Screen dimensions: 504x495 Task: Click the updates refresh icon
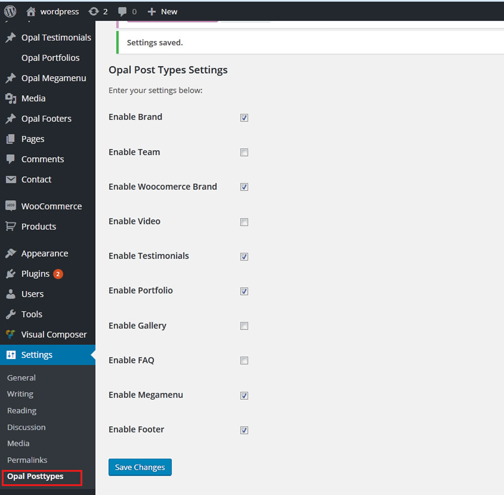93,12
